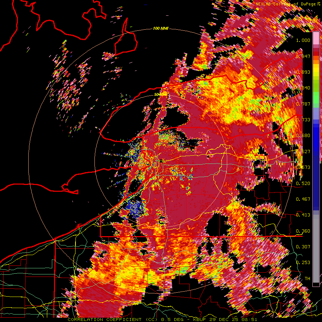
Task: Select the 0.253 legend value
Action: point(303,263)
